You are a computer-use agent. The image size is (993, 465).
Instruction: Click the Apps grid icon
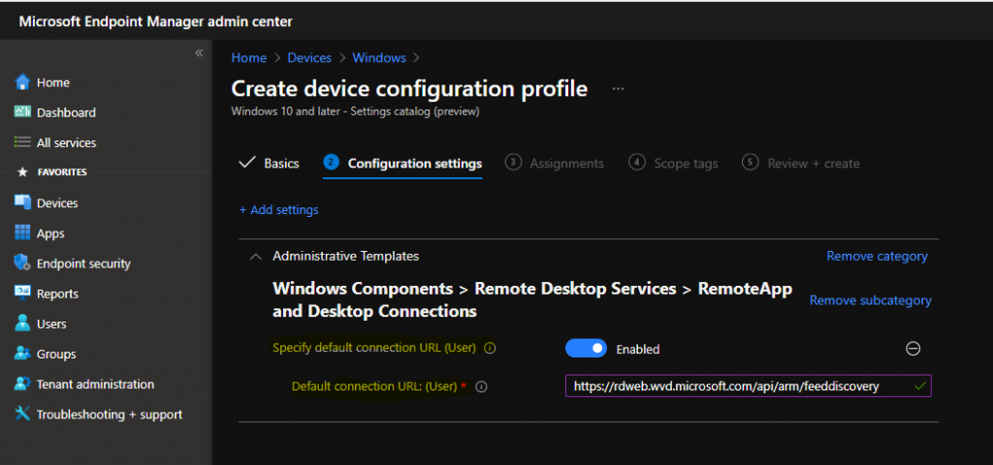[22, 232]
